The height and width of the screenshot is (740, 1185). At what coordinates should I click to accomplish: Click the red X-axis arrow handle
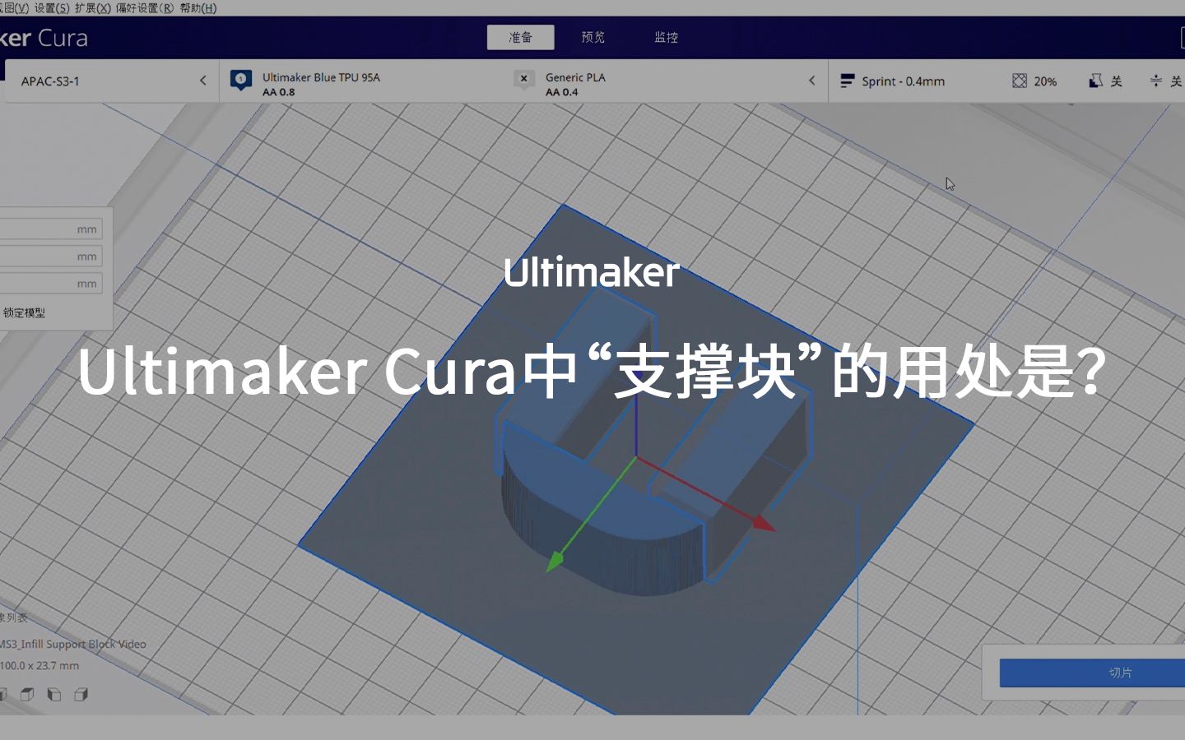click(x=762, y=523)
